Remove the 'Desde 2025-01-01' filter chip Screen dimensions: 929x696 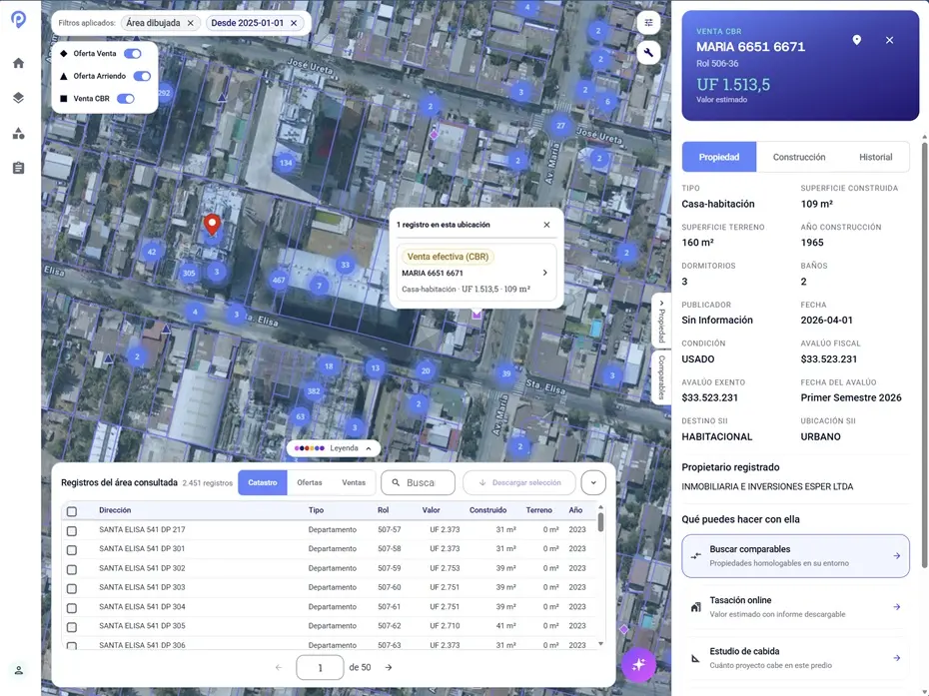(294, 23)
